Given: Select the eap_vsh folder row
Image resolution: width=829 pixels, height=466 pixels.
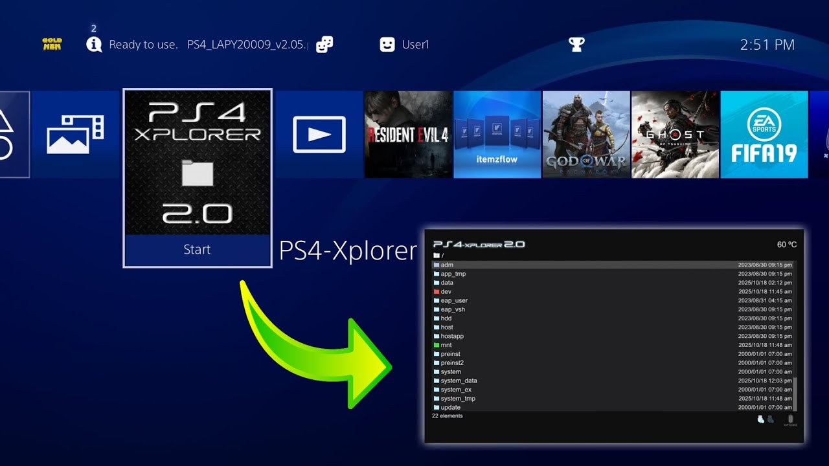Looking at the screenshot, I should click(612, 309).
